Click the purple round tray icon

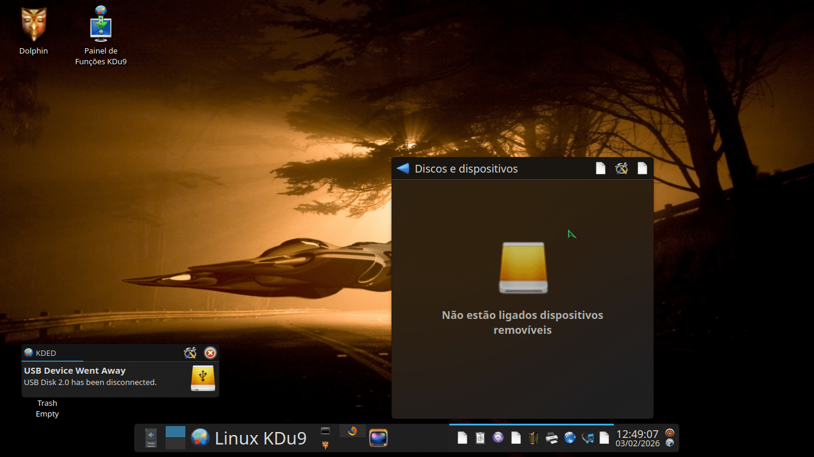click(x=498, y=438)
